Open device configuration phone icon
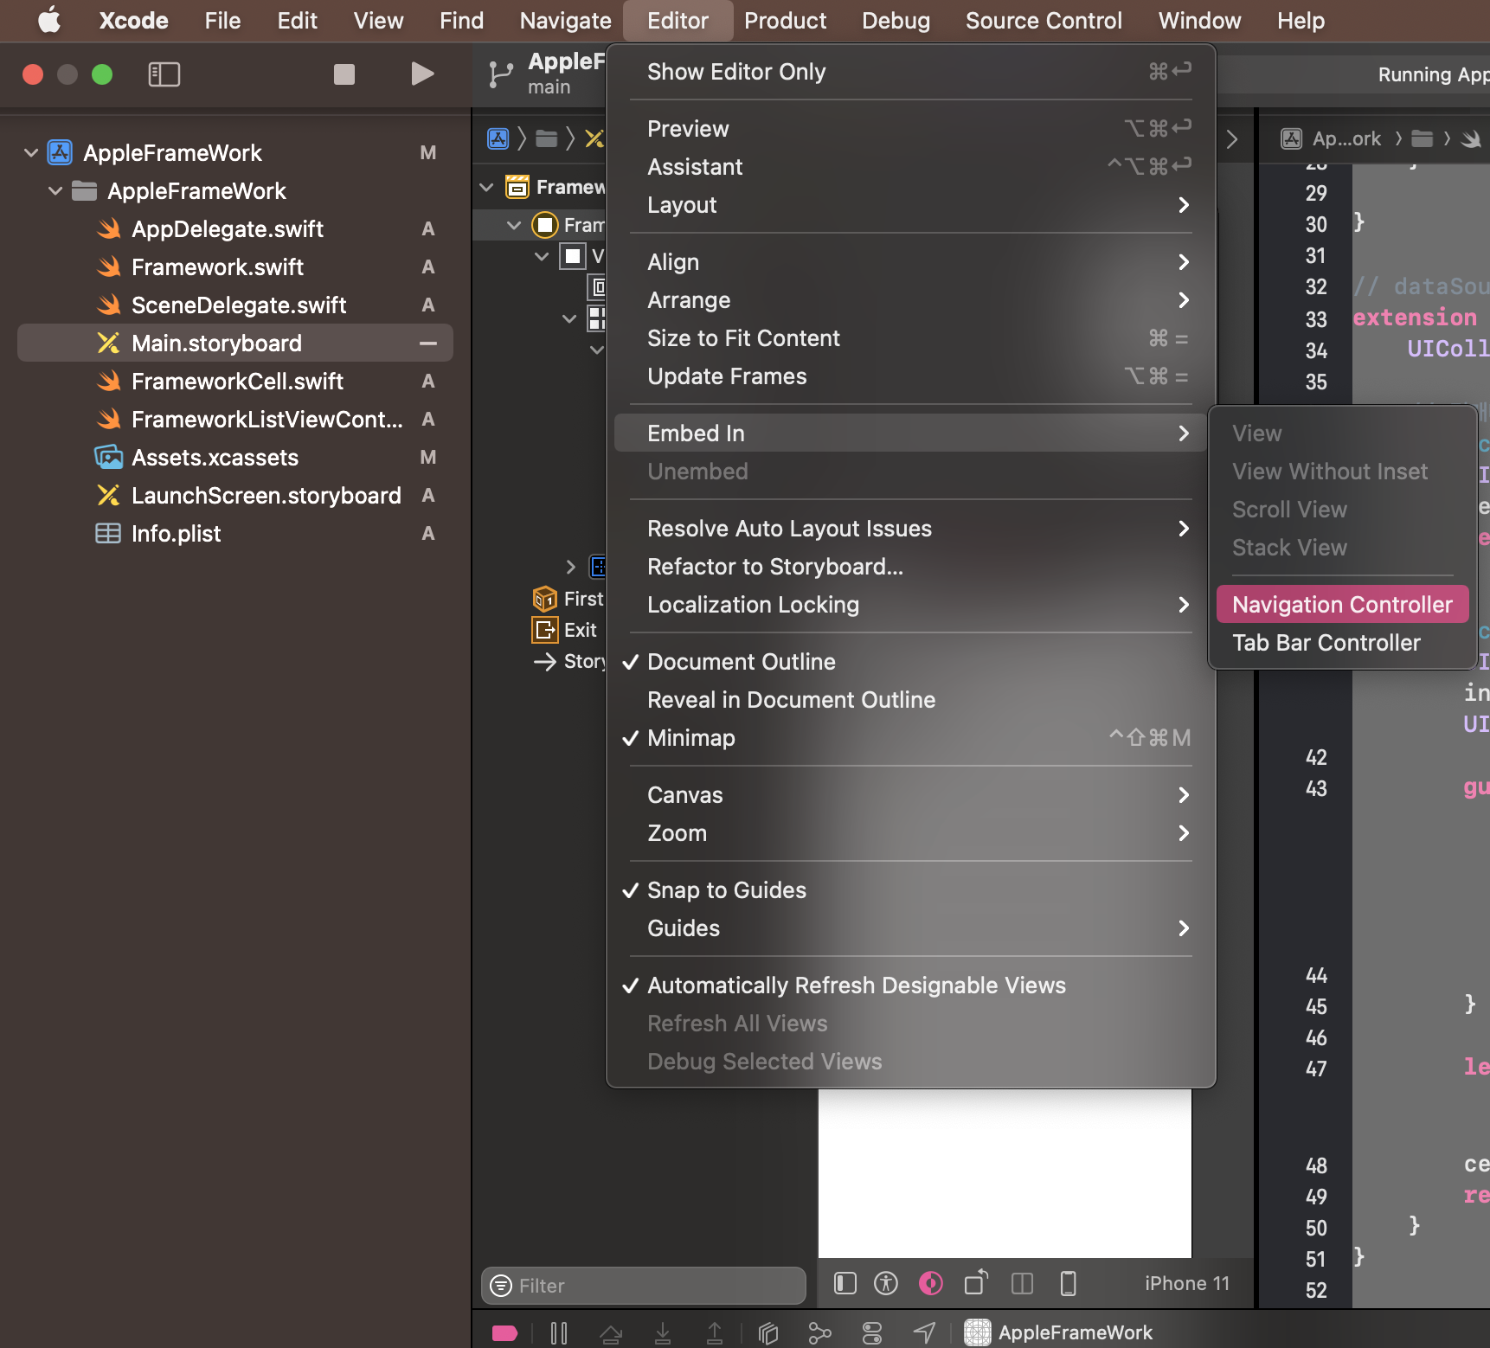Viewport: 1490px width, 1348px height. tap(1069, 1284)
